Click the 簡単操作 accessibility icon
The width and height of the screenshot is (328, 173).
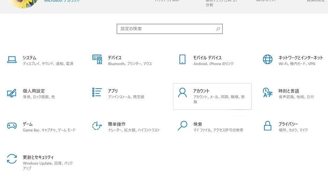point(97,126)
